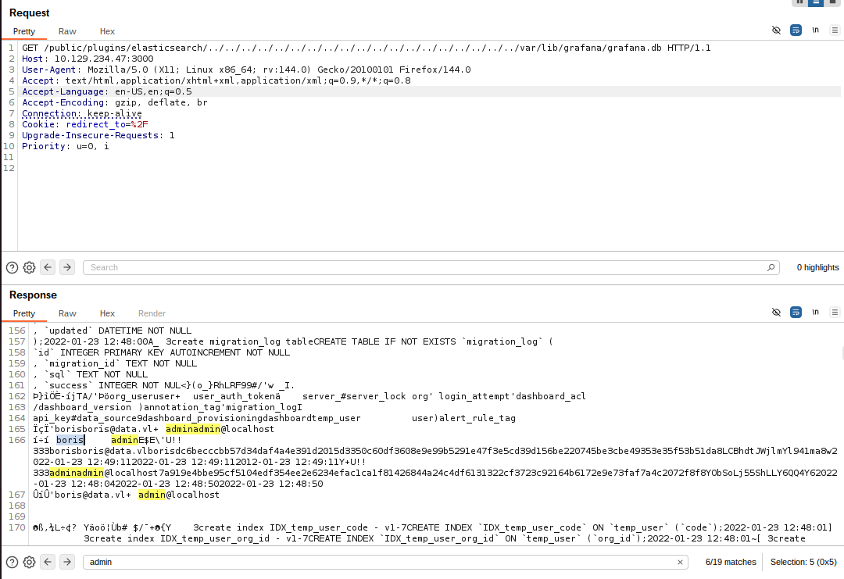Toggle word wrap icon in Request panel
The height and width of the screenshot is (579, 844).
[x=796, y=30]
